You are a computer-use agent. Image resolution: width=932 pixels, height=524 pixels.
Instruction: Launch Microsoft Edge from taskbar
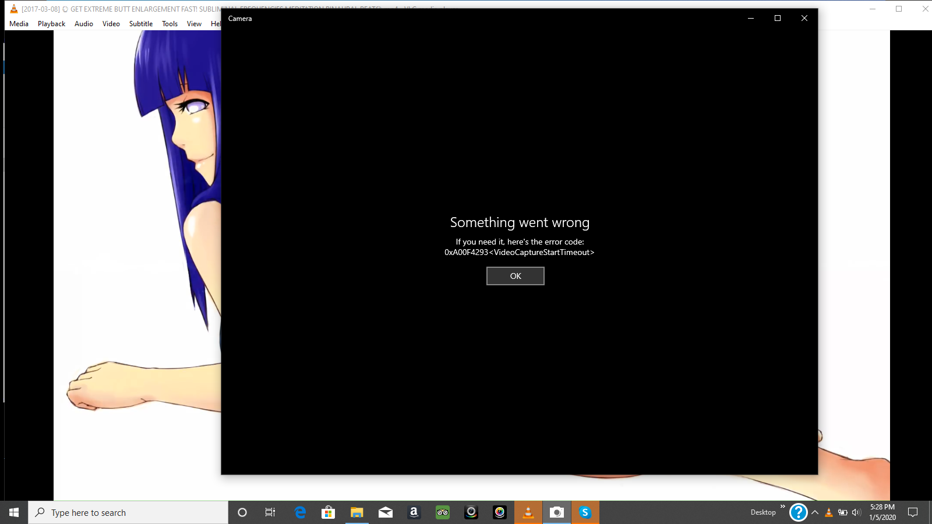click(x=300, y=512)
